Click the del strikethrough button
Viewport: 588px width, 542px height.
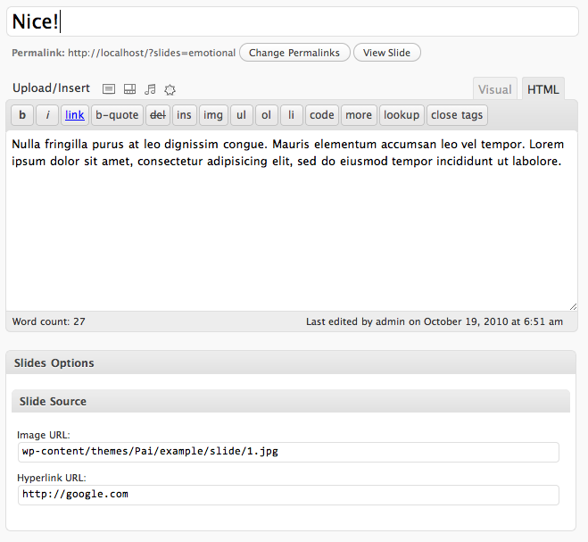[x=157, y=115]
